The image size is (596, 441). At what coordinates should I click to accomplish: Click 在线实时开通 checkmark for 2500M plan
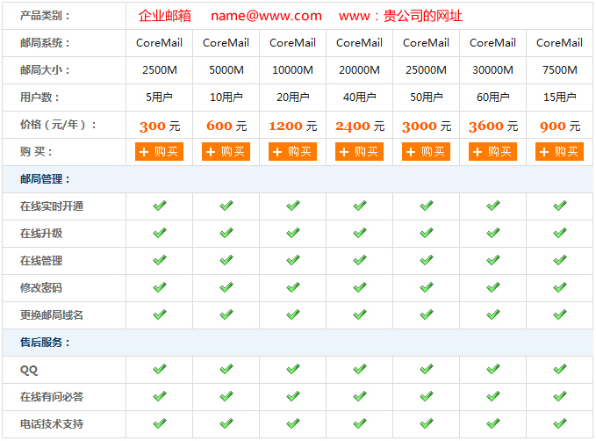[160, 206]
